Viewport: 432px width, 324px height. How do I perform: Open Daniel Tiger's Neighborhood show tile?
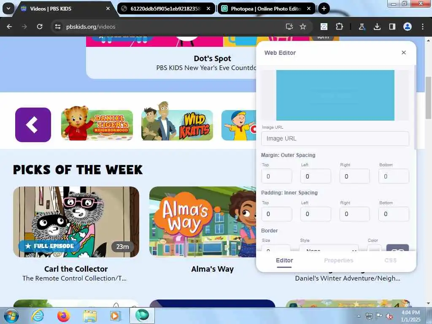click(97, 124)
